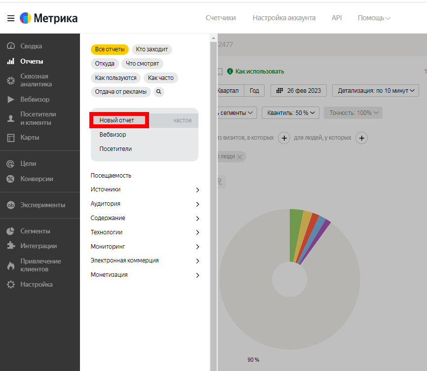Add a condition for визитов, в которых

click(x=284, y=138)
